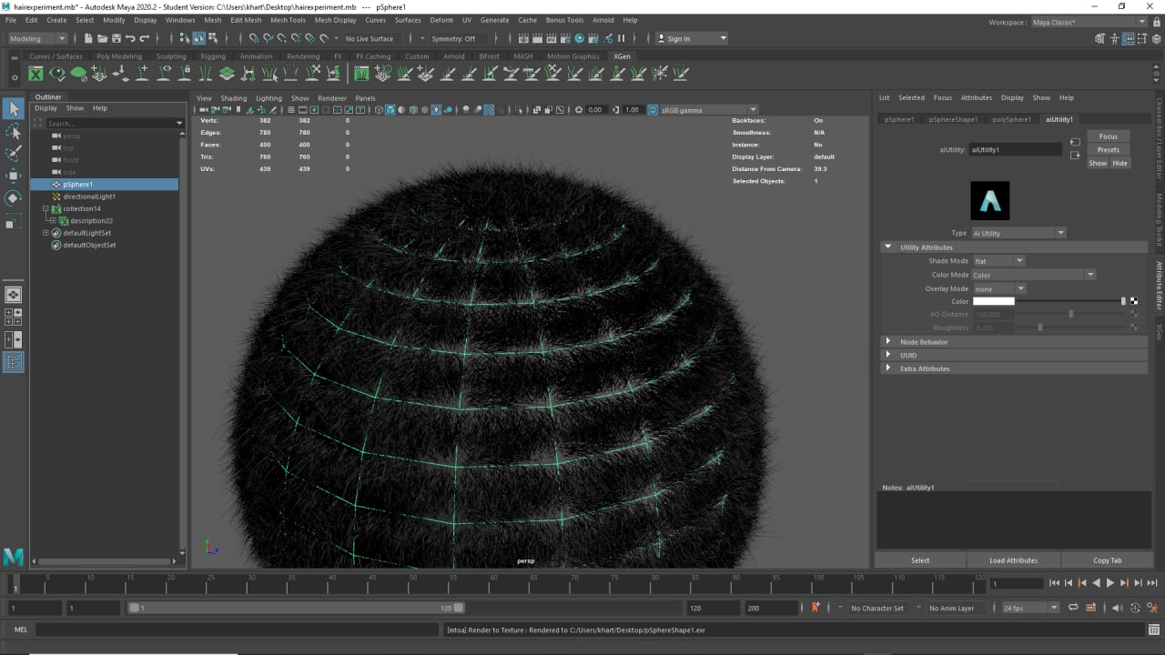1165x655 pixels.
Task: Click Maya logo in the bottom-left corner
Action: click(x=14, y=557)
